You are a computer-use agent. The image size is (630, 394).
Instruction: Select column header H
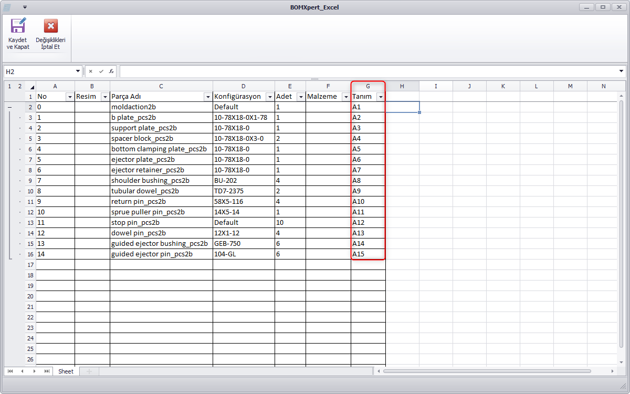click(x=403, y=86)
